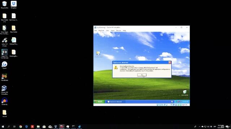Image resolution: width=231 pixels, height=129 pixels.
Task: Click OK in the Fatal error dialog
Action: [x=142, y=75]
